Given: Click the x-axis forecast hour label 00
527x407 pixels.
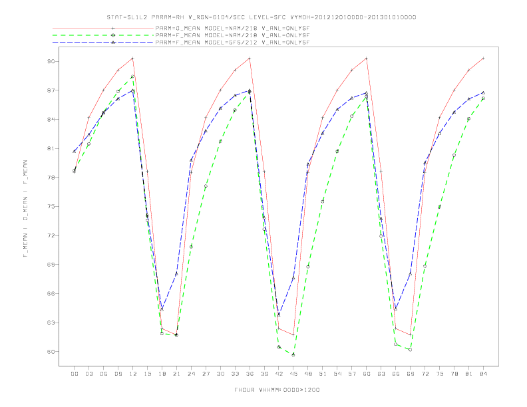Looking at the screenshot, I should [x=75, y=374].
